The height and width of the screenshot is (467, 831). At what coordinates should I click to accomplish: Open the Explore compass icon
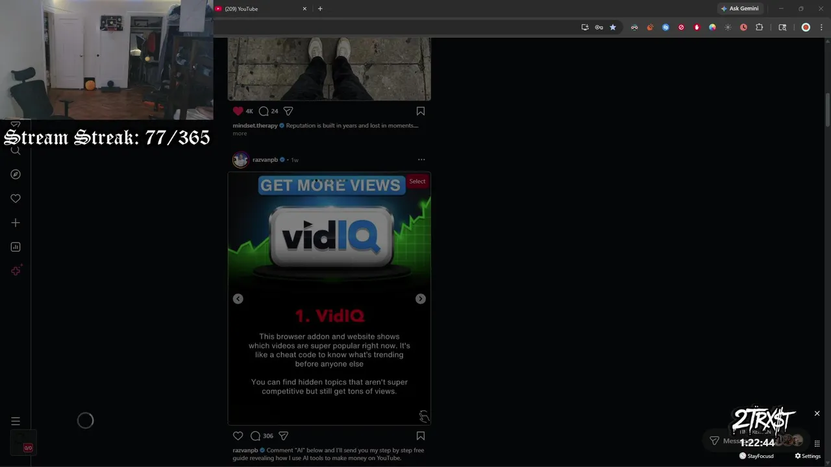16,174
